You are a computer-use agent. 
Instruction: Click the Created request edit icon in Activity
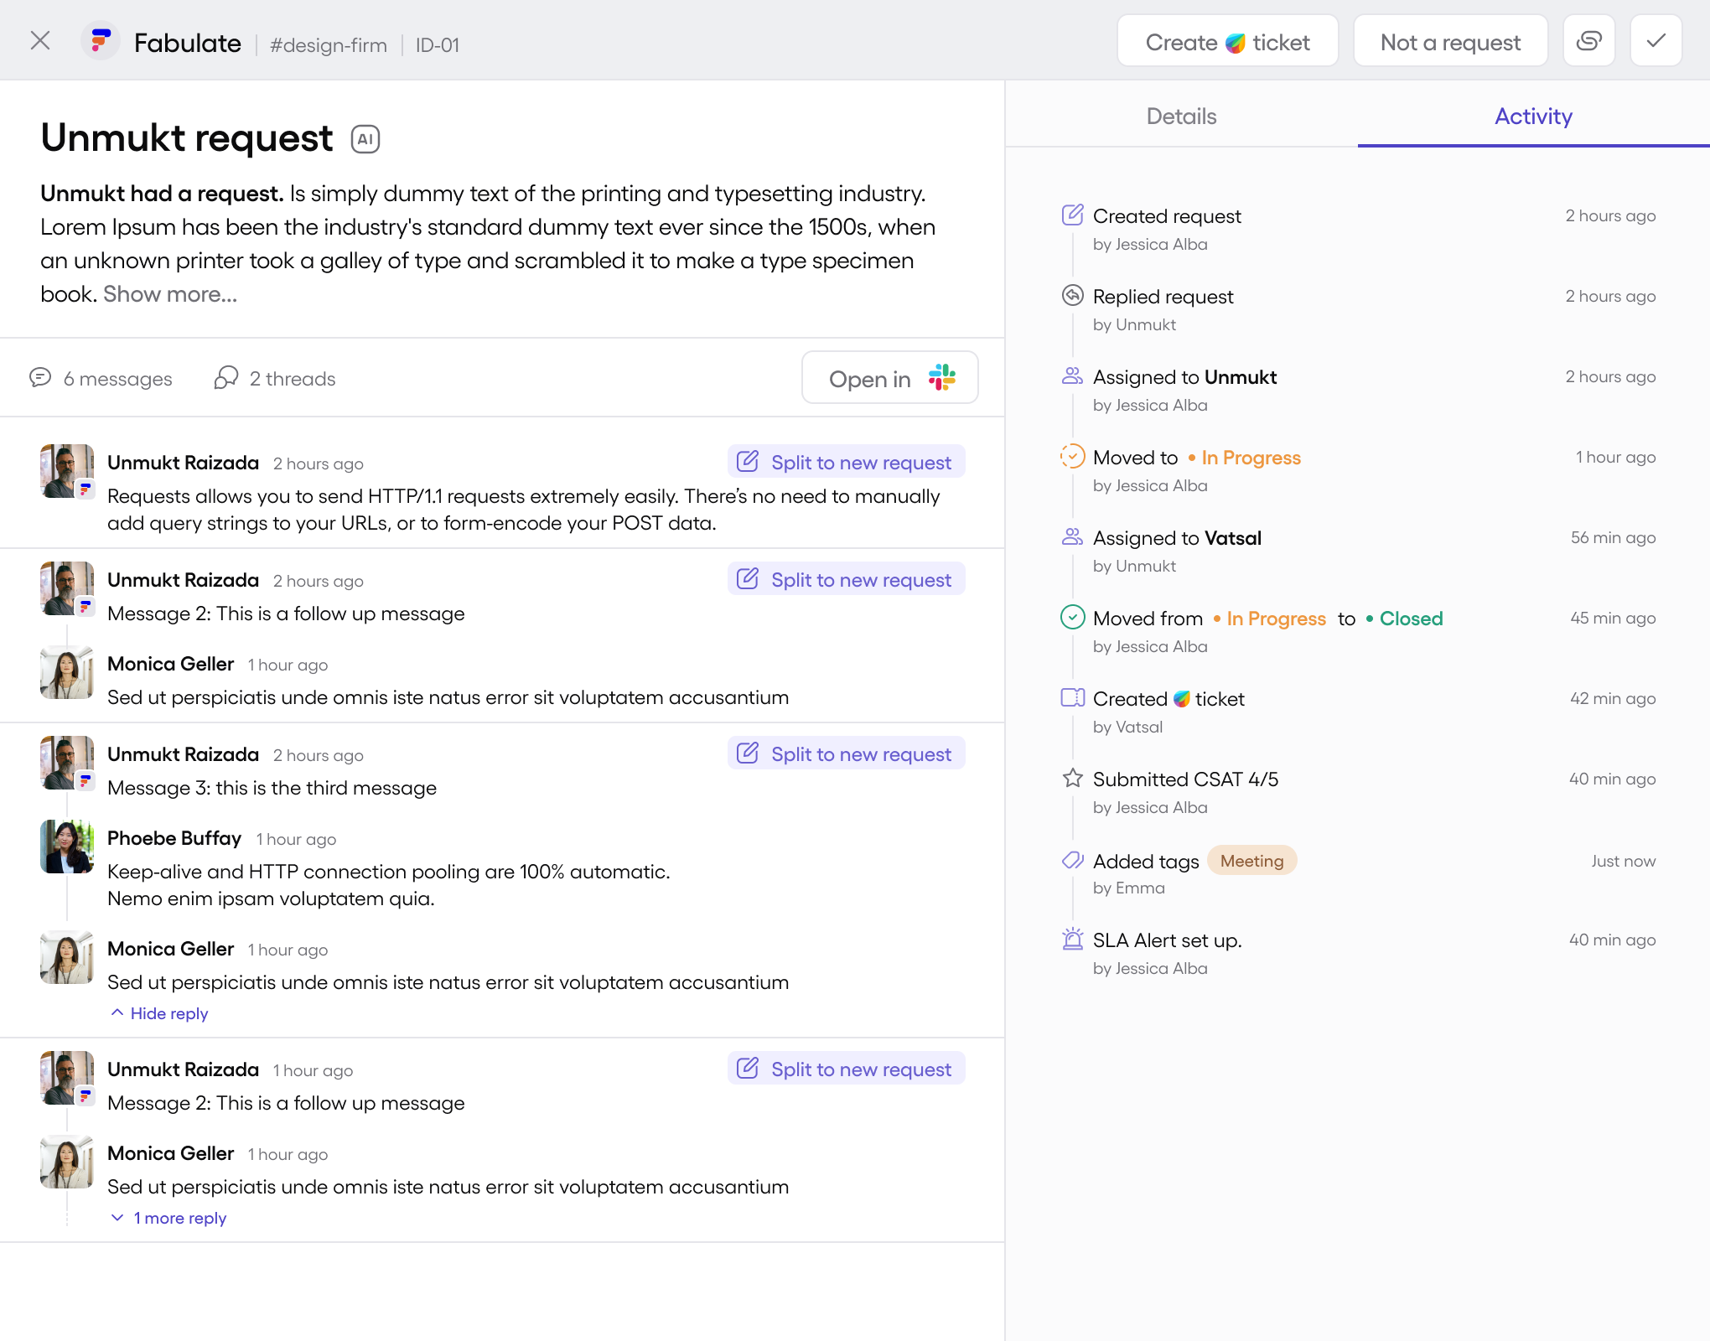[x=1073, y=215]
